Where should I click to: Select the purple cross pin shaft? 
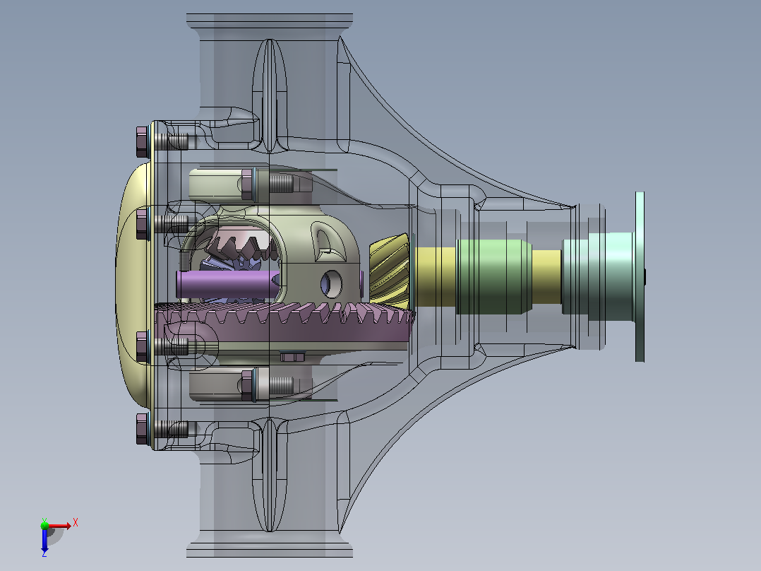(x=227, y=284)
